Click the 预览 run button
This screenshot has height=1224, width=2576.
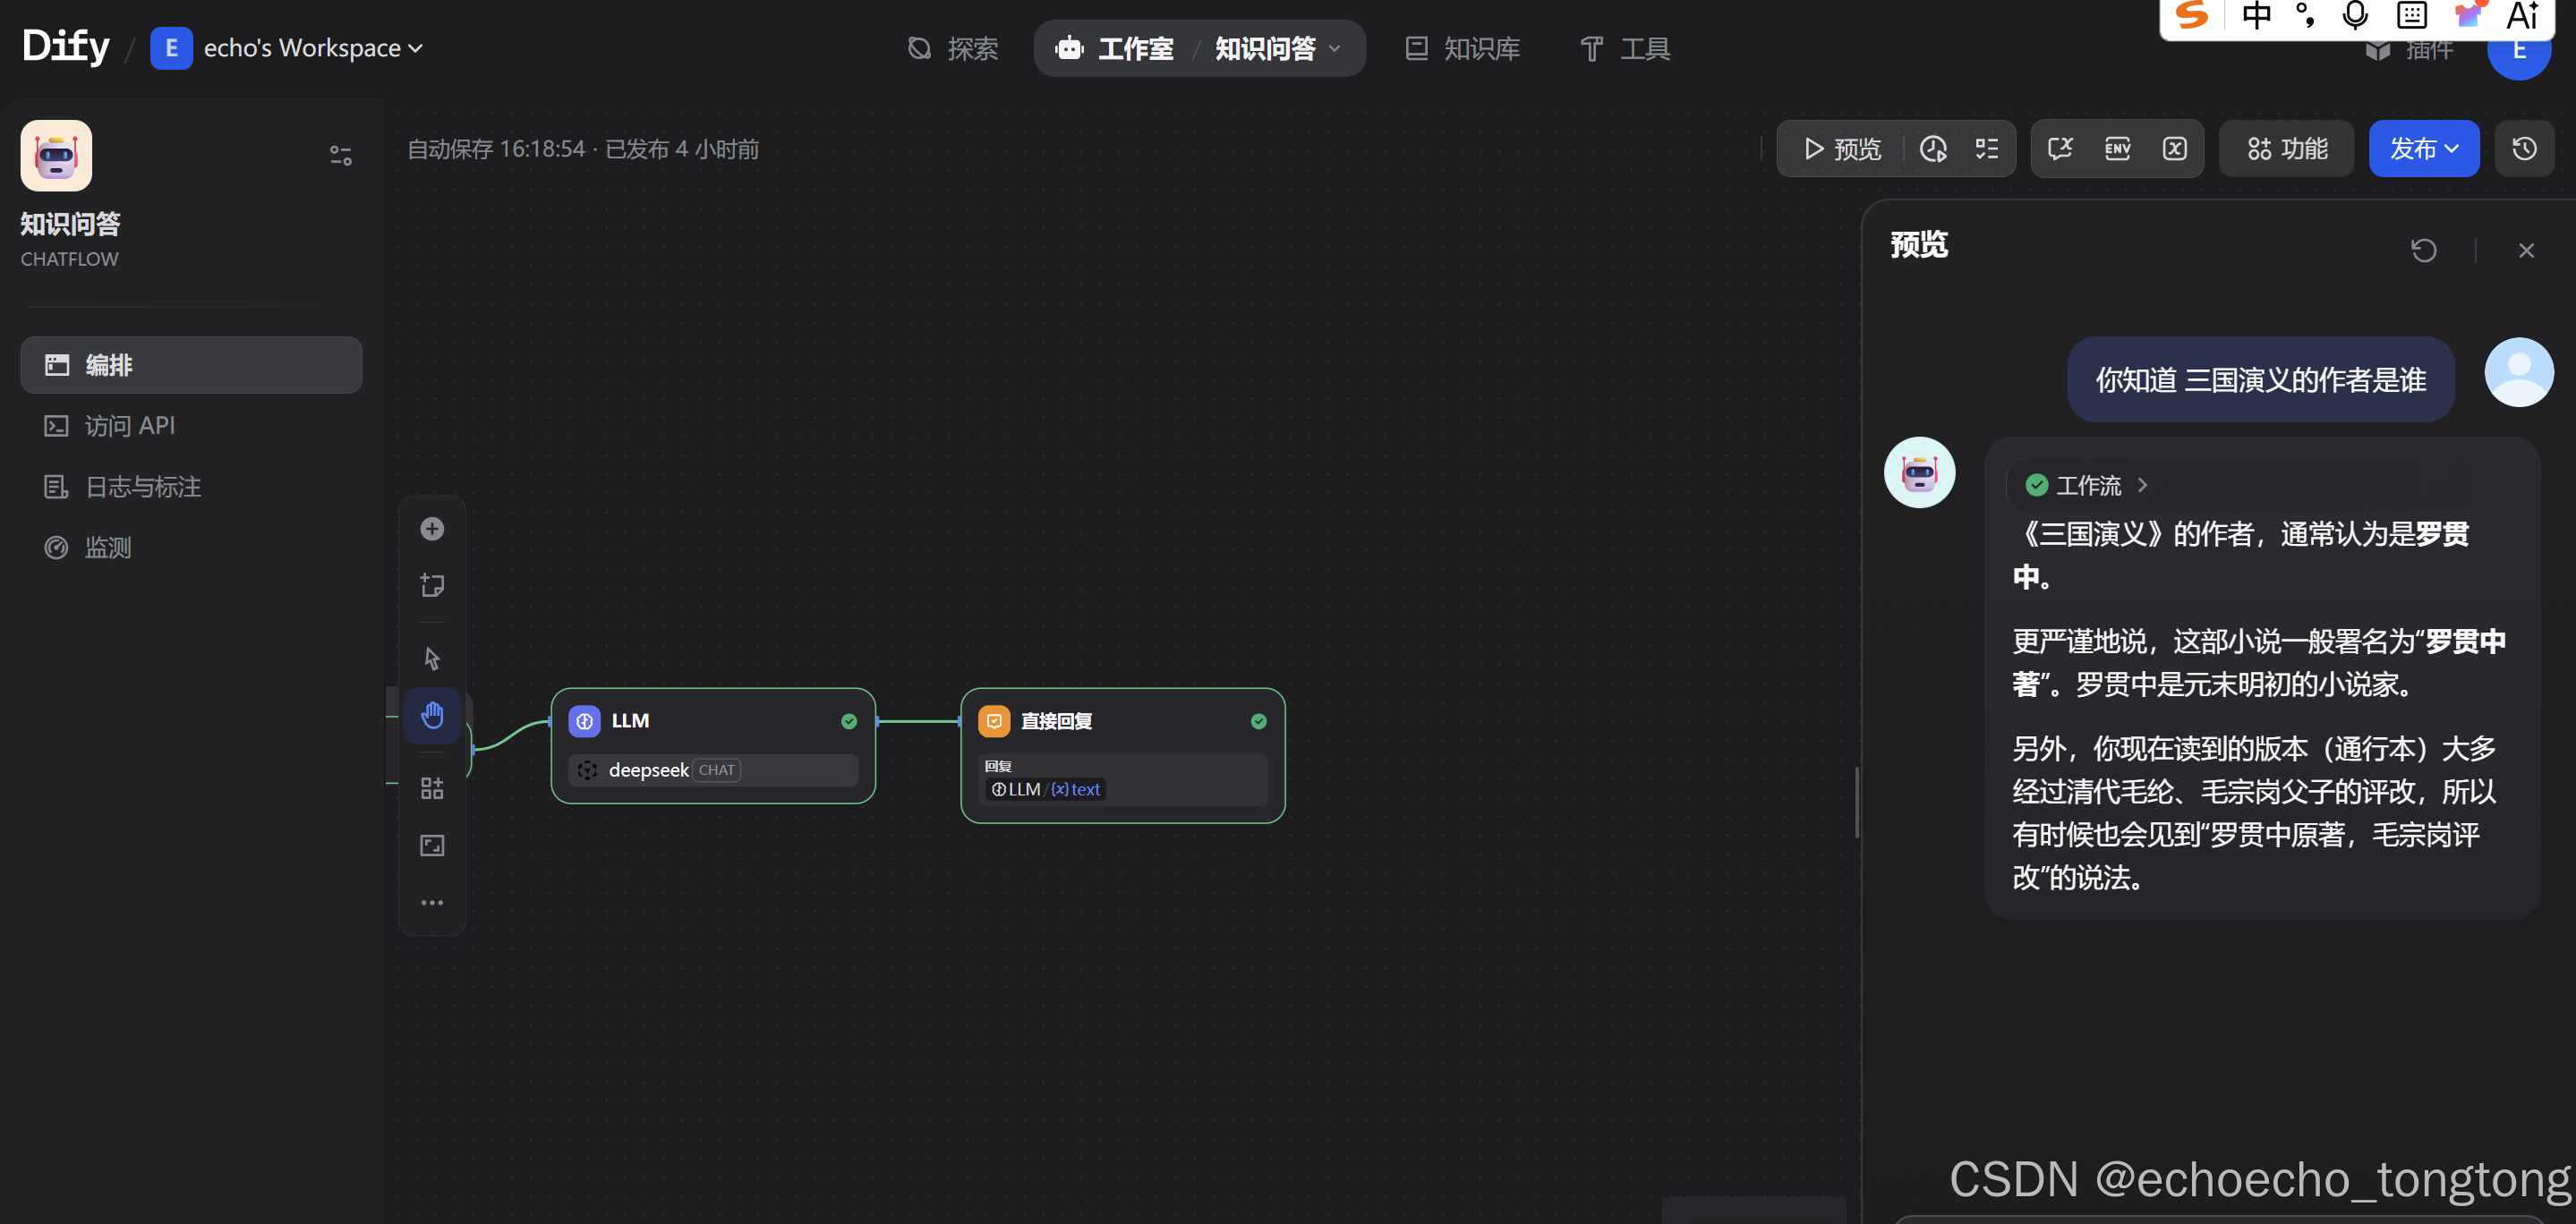tap(1842, 149)
